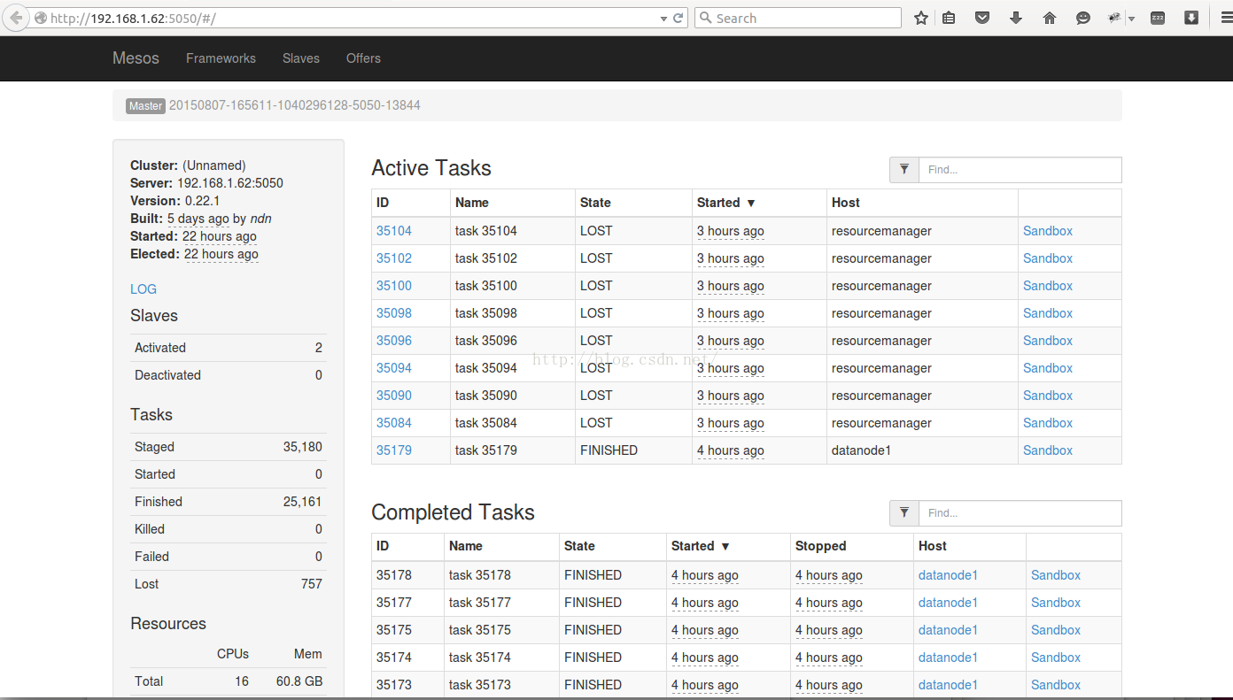The height and width of the screenshot is (700, 1233).
Task: Open the smiley chat bubble icon
Action: click(x=1083, y=18)
